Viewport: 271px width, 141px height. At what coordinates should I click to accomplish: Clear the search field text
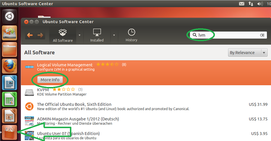tap(262, 35)
